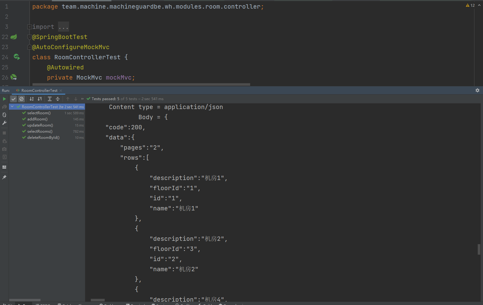Viewport: 483px width, 305px height.
Task: Toggle sort tests alphabetically
Action: 32,99
